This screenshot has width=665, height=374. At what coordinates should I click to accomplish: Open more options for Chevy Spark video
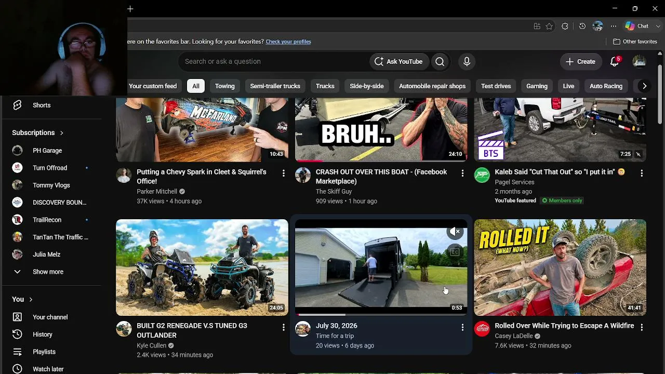(284, 173)
